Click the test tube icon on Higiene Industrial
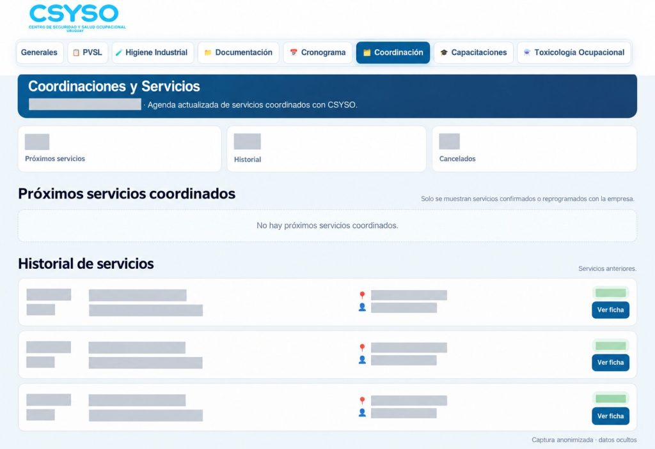Viewport: 655px width, 449px height. [118, 52]
